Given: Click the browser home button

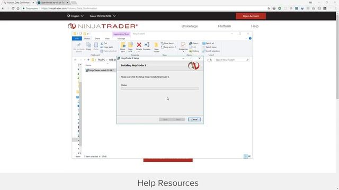Looking at the screenshot, I should click(x=18, y=8).
